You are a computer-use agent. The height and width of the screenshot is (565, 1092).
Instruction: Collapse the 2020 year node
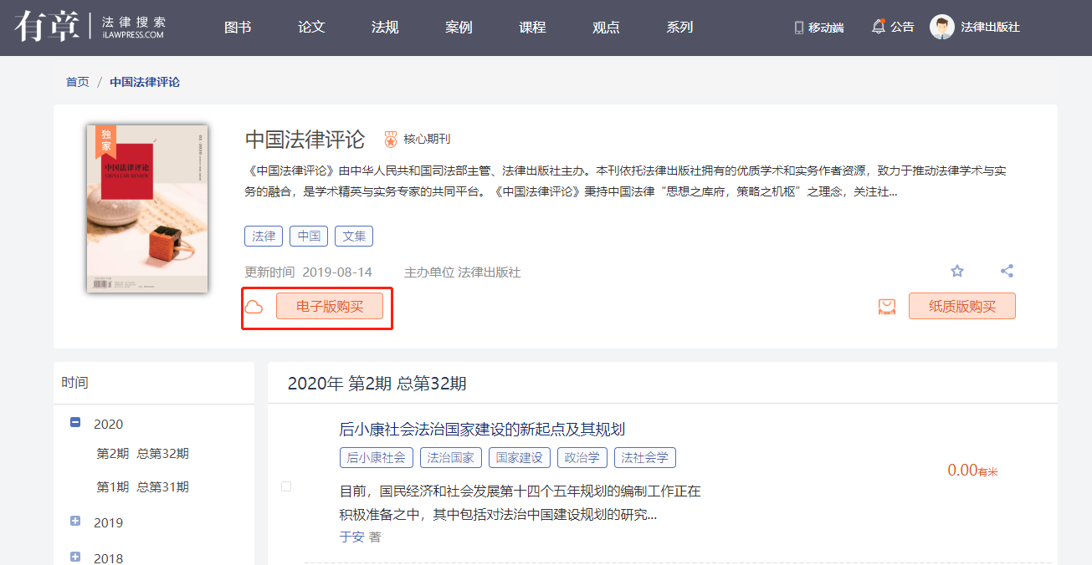click(75, 423)
